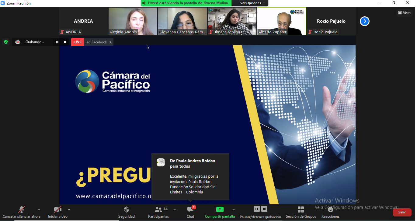Image resolution: width=417 pixels, height=221 pixels.
Task: Open Reacciones emoji menu
Action: (x=330, y=212)
